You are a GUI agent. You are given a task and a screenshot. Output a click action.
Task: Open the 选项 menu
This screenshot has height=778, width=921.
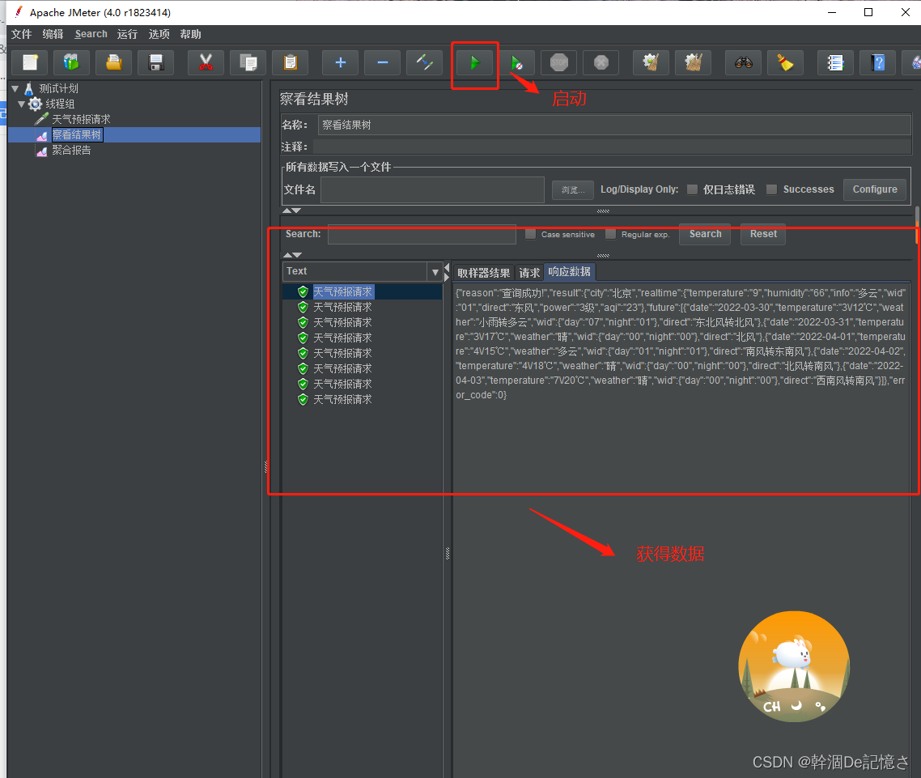click(159, 34)
